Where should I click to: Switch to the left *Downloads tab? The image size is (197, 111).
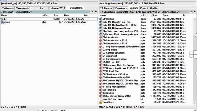(x=22, y=8)
